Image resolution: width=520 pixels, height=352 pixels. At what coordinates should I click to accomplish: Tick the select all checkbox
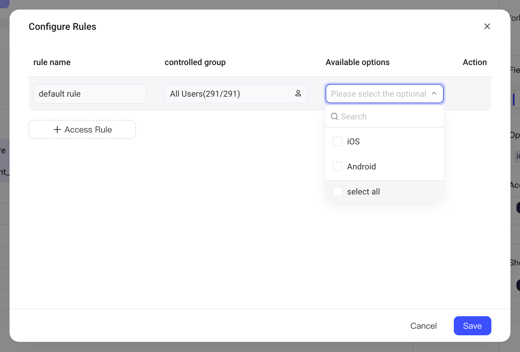(x=338, y=192)
